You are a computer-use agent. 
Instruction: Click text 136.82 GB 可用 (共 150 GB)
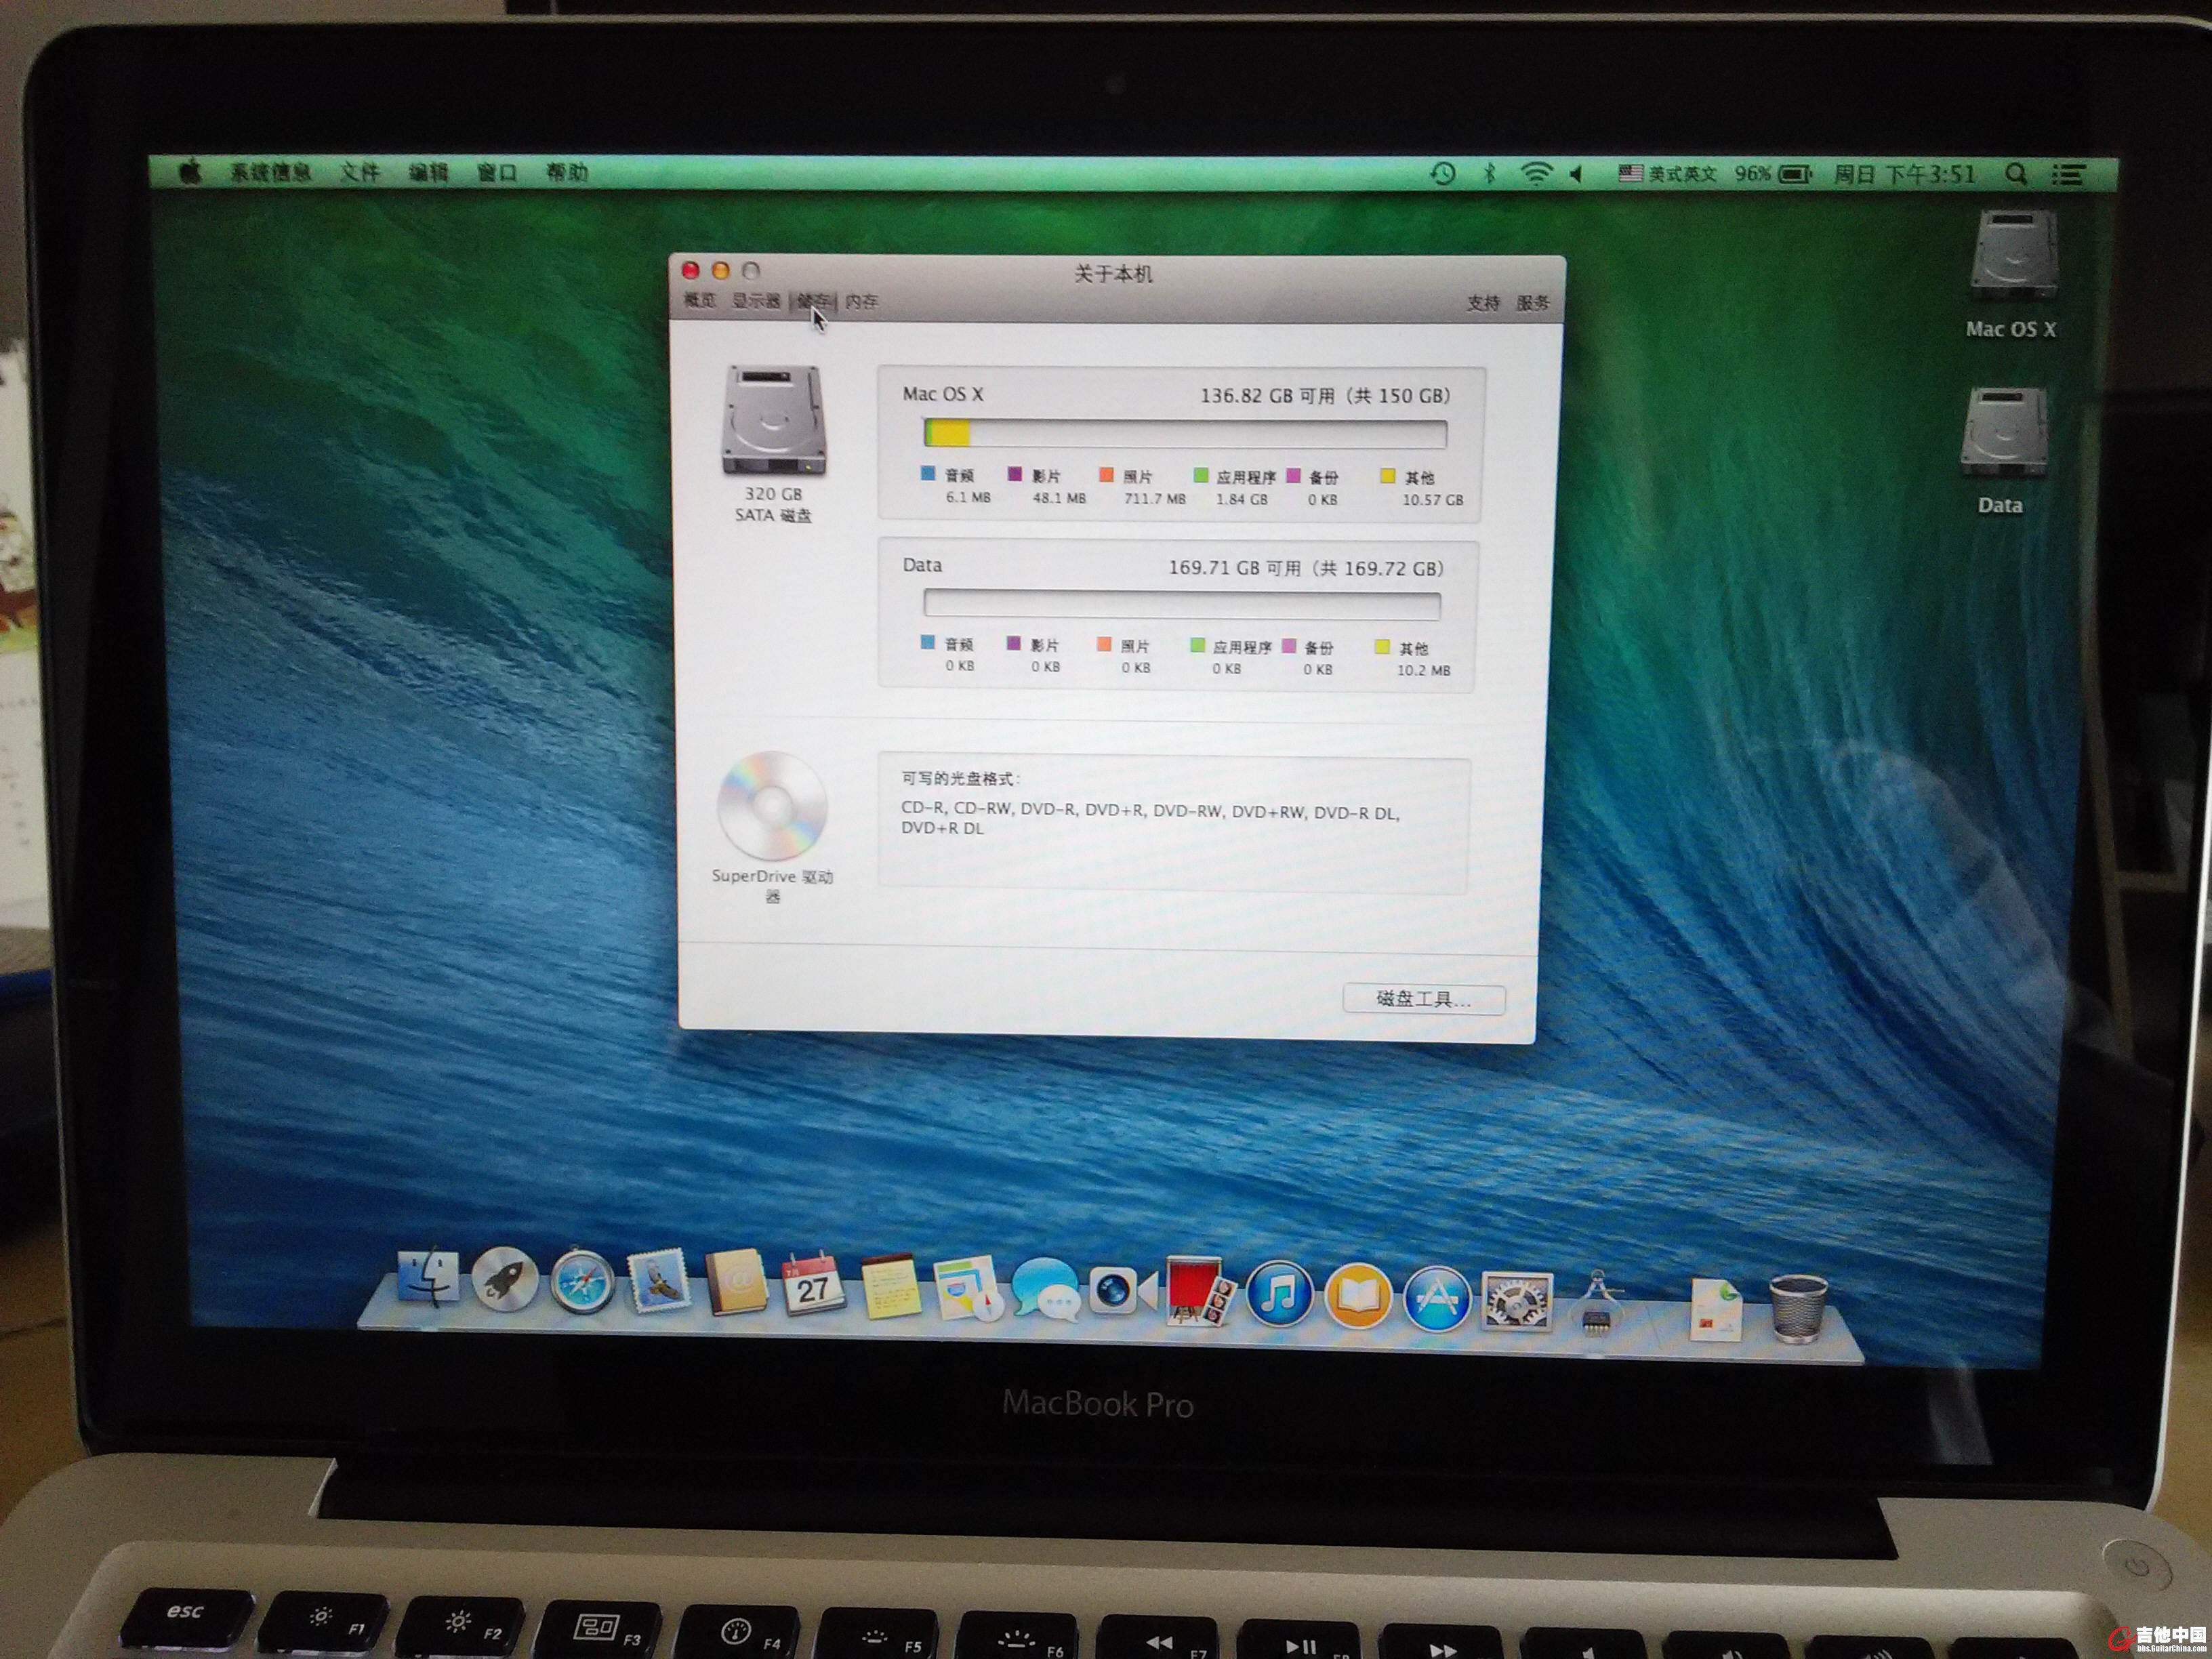point(1325,395)
